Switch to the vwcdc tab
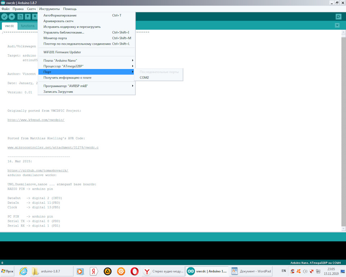 point(9,26)
